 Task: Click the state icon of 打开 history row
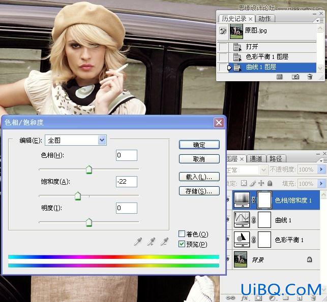pyautogui.click(x=237, y=47)
